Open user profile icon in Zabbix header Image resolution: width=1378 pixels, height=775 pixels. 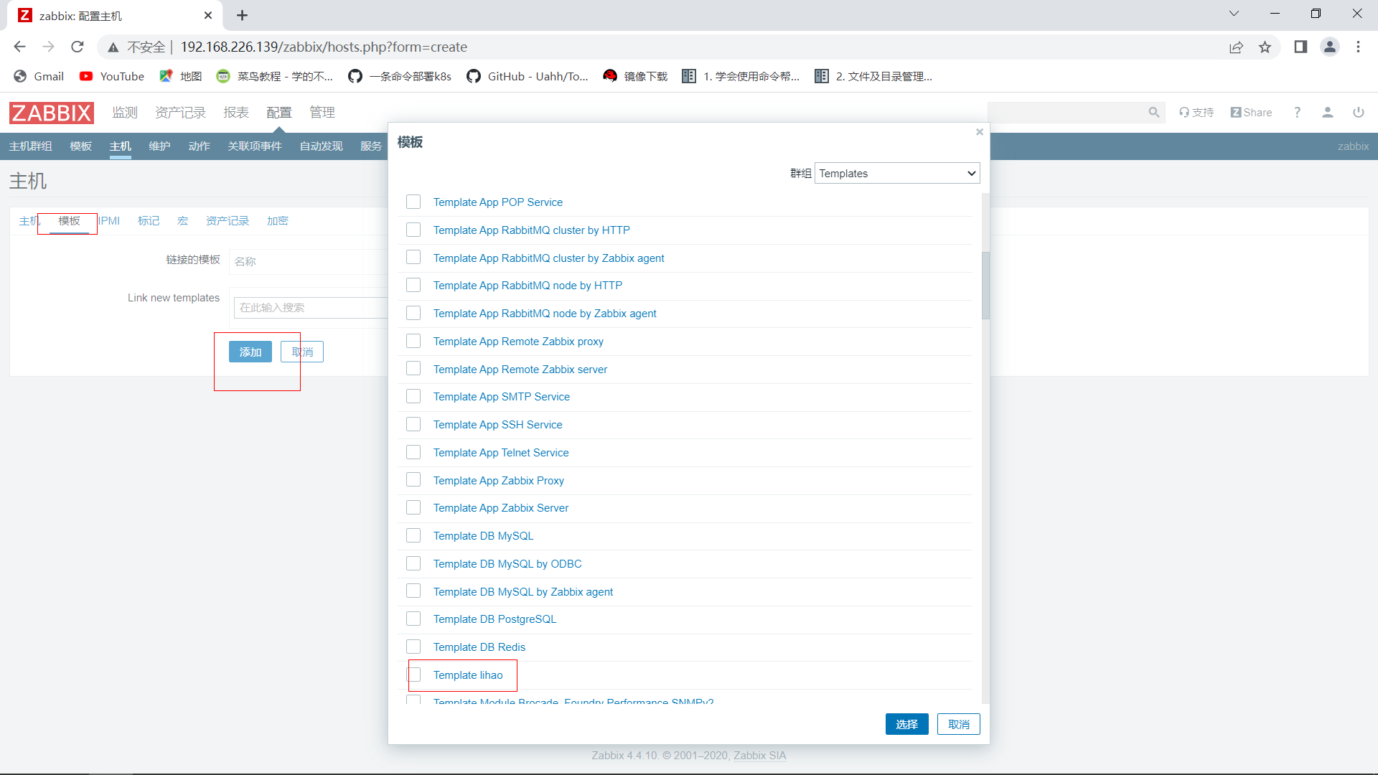point(1327,113)
